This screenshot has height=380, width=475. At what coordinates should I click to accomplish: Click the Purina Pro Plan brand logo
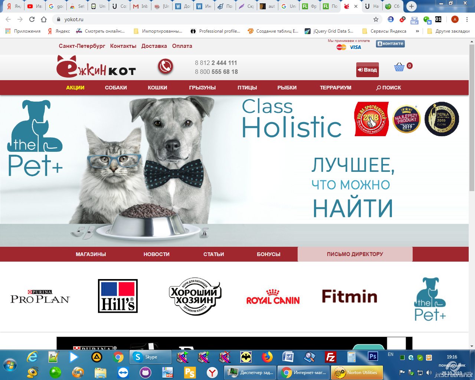(40, 297)
